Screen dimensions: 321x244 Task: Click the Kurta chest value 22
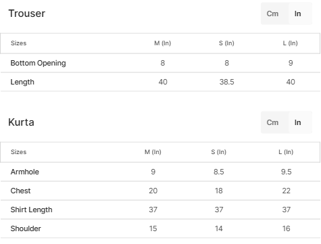pos(287,191)
